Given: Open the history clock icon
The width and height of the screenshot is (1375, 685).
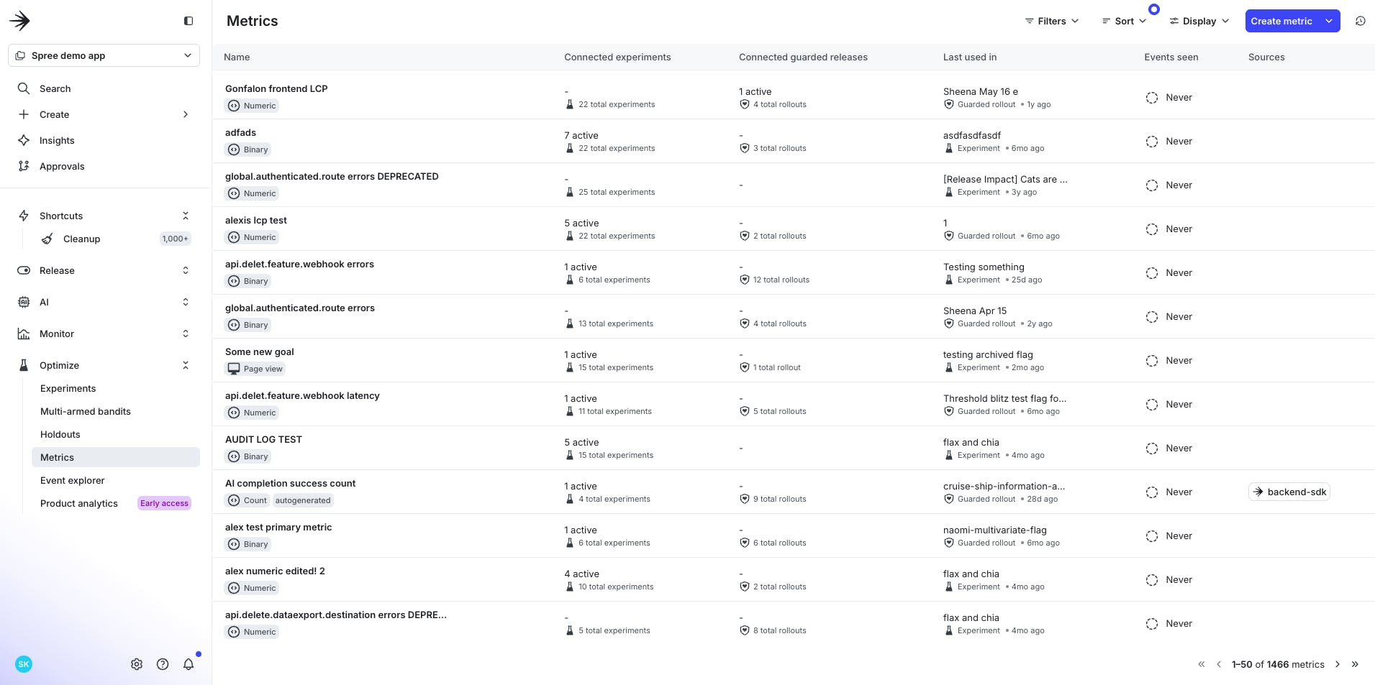Looking at the screenshot, I should click(x=1360, y=21).
